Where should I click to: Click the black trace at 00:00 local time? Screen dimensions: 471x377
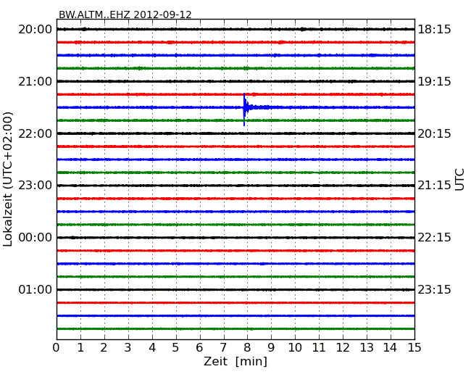click(236, 238)
